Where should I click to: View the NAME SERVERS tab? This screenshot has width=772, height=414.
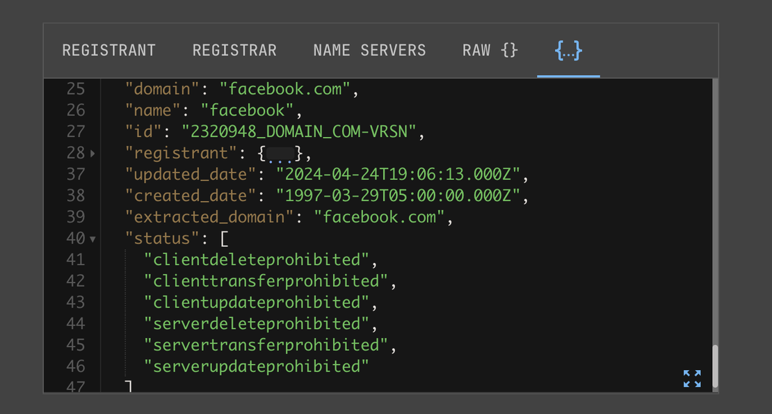(369, 49)
